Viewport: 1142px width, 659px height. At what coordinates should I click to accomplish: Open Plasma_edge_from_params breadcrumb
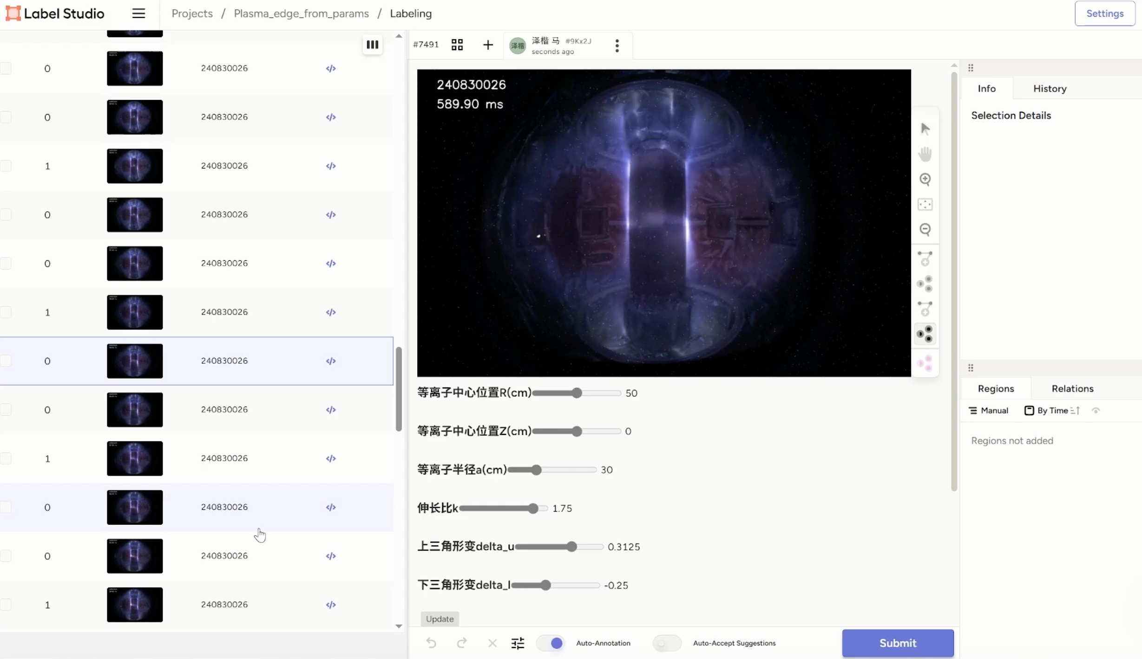click(x=301, y=13)
